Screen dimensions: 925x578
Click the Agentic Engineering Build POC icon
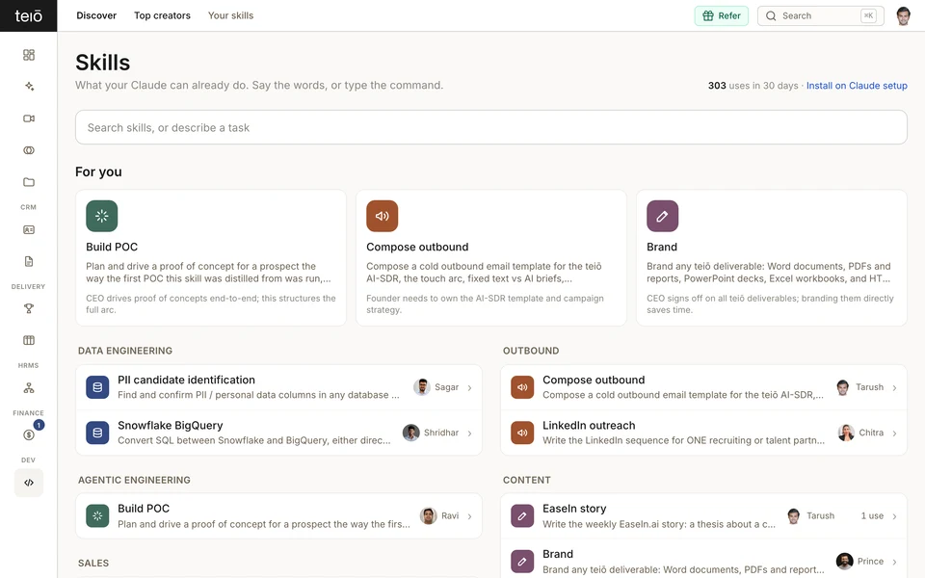[97, 516]
